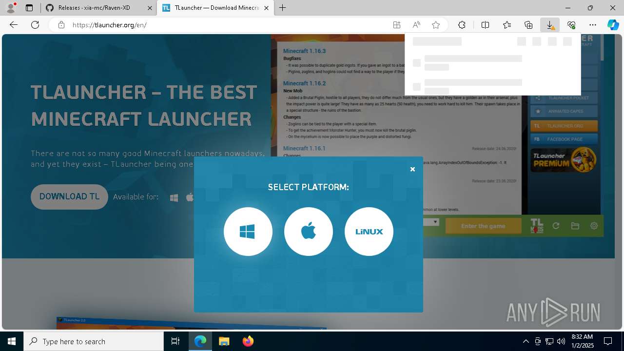Click the Enter the game button

pyautogui.click(x=483, y=226)
